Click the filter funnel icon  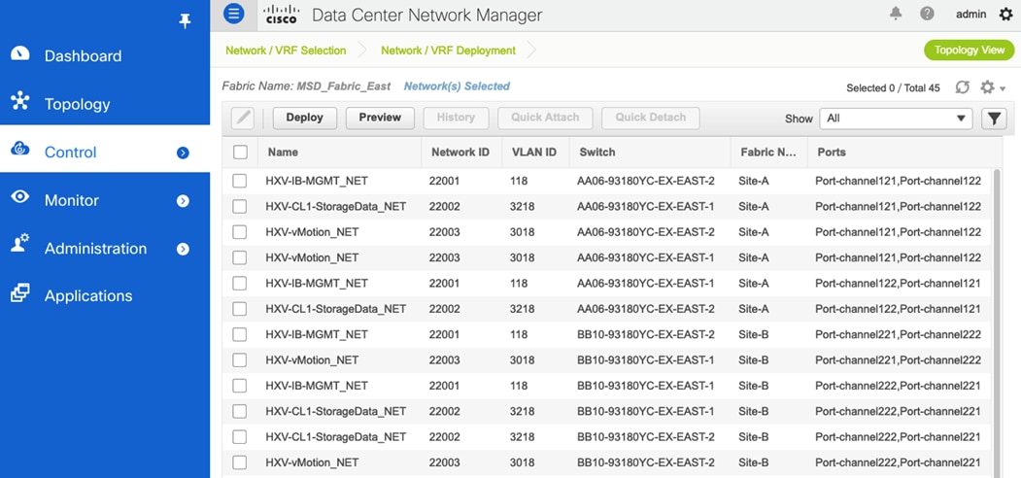tap(993, 119)
